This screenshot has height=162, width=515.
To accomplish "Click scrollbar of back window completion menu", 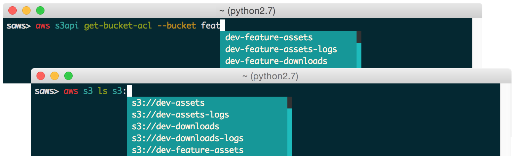I will coord(359,50).
